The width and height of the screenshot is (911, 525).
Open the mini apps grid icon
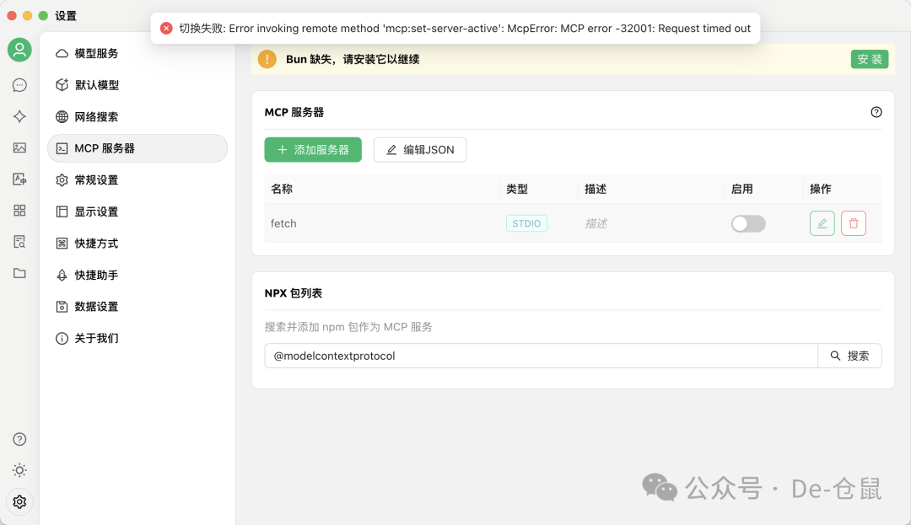[19, 211]
